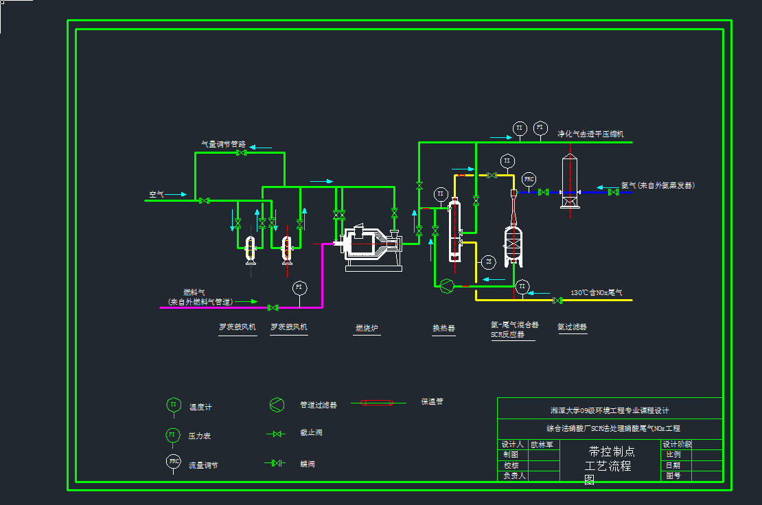Pick the FRC flow control legend symbol

point(173,461)
